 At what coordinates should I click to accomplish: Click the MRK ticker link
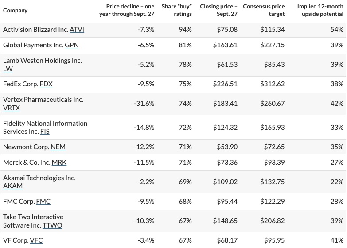point(59,163)
